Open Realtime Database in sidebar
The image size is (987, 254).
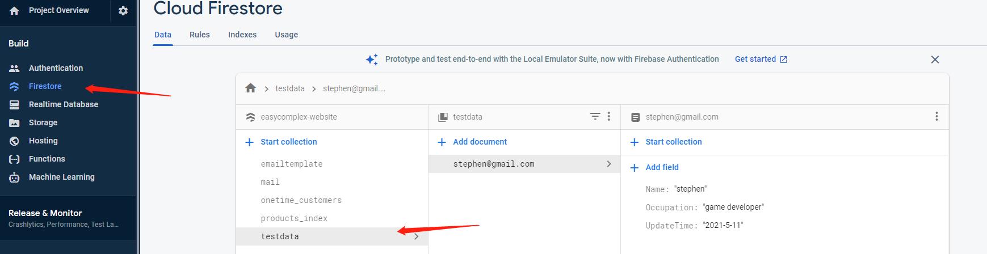click(x=63, y=104)
